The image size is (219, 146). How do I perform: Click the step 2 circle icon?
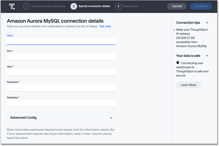[x=74, y=6]
